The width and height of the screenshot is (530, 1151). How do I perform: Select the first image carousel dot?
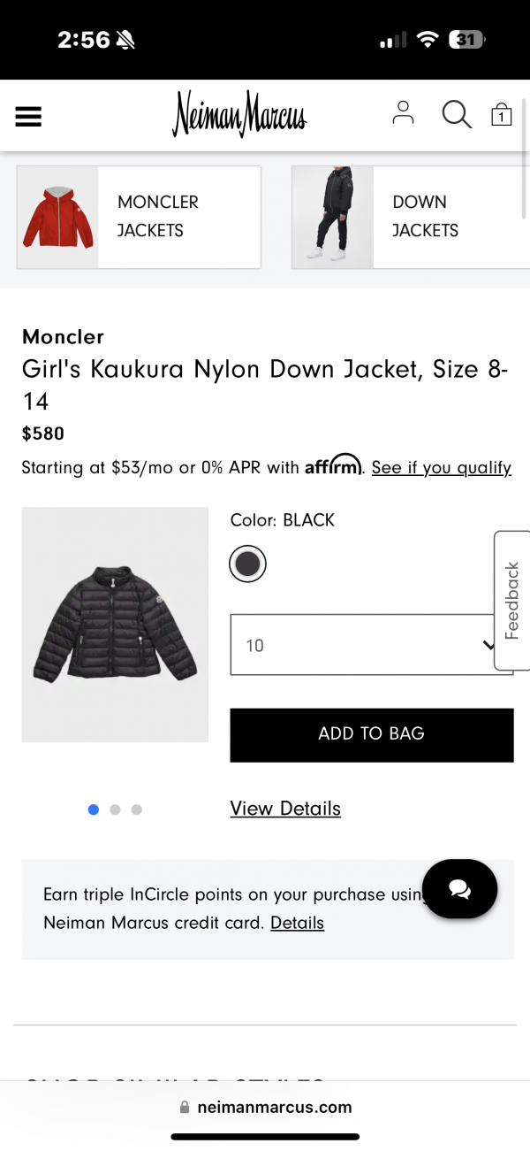[x=94, y=810]
